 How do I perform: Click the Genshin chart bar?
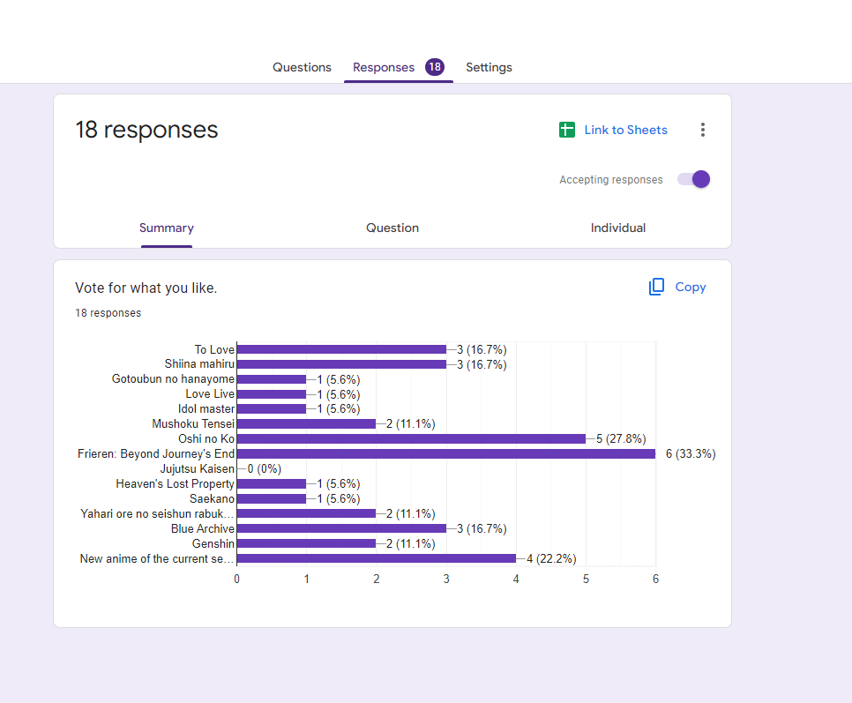coord(306,543)
